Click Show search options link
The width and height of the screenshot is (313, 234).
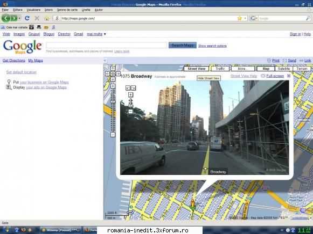click(212, 46)
